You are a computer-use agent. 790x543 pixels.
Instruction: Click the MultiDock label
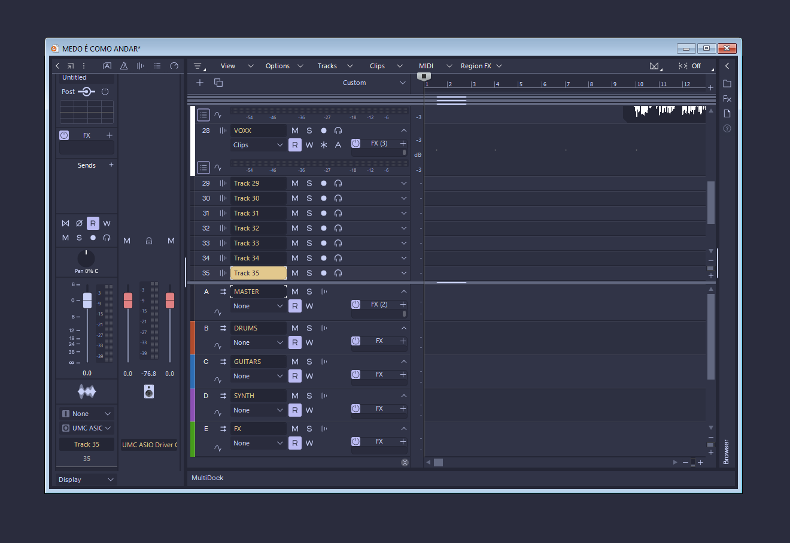[208, 478]
